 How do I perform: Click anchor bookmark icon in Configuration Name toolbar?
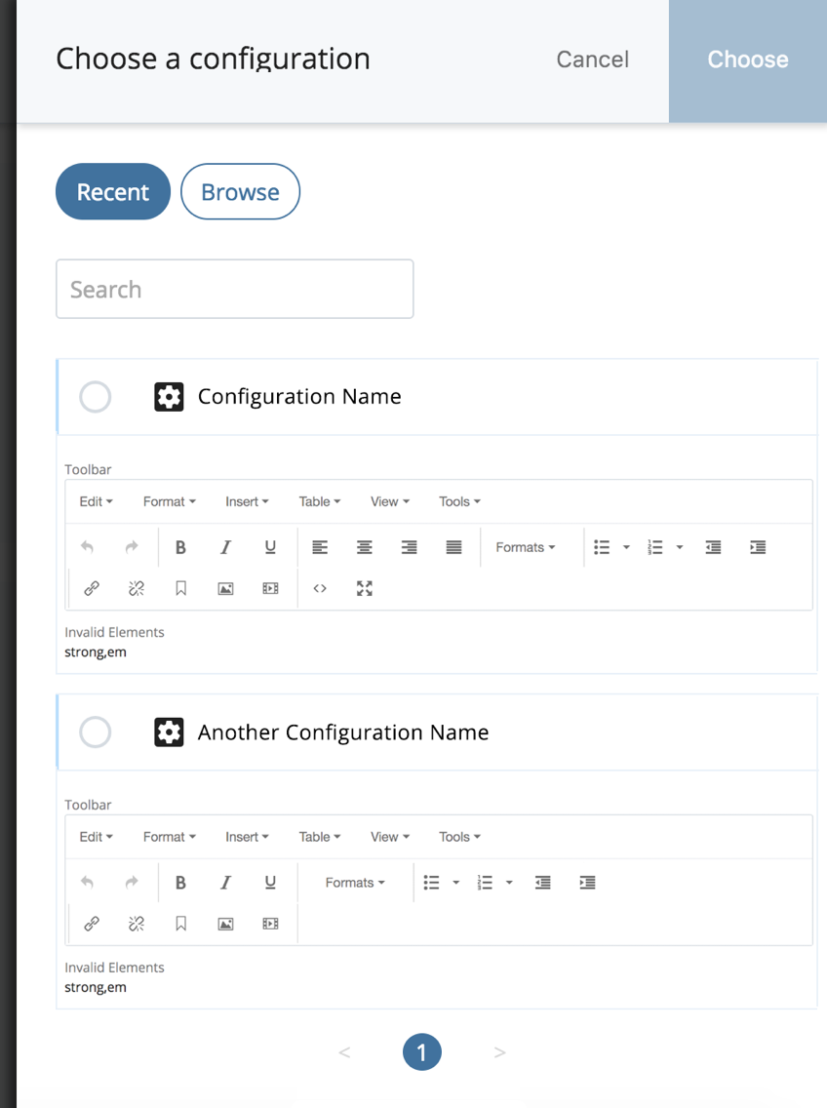click(x=181, y=589)
